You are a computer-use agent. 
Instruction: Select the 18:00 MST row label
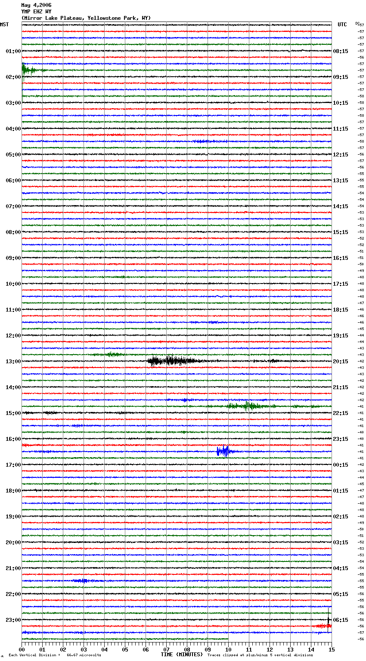[13, 491]
